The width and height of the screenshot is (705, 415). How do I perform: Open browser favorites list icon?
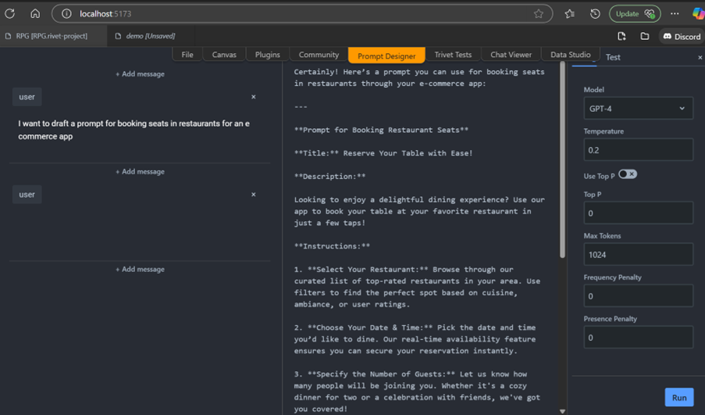pyautogui.click(x=570, y=14)
